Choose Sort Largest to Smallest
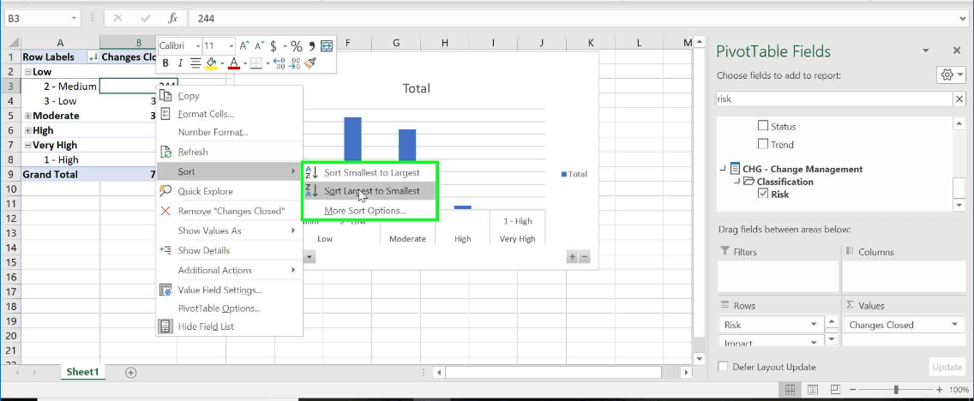Screen dimensions: 974x401 tap(370, 191)
